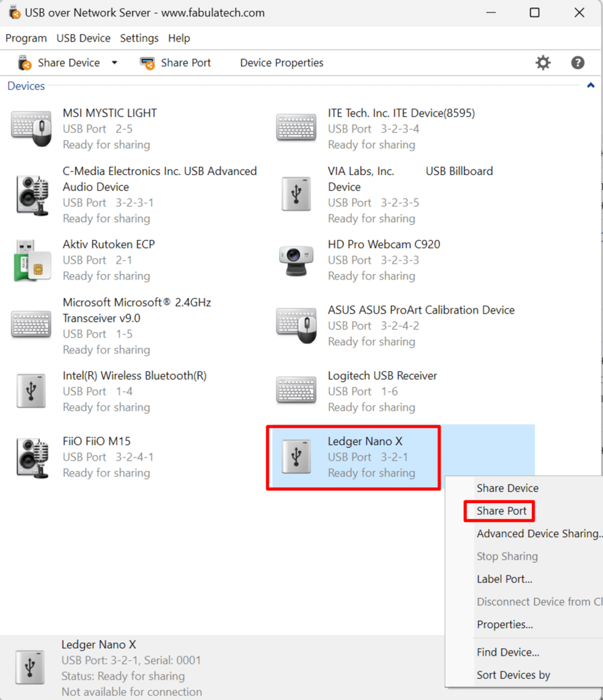Click the USB icon in the bottom details pane
This screenshot has height=700, width=603.
click(x=30, y=667)
